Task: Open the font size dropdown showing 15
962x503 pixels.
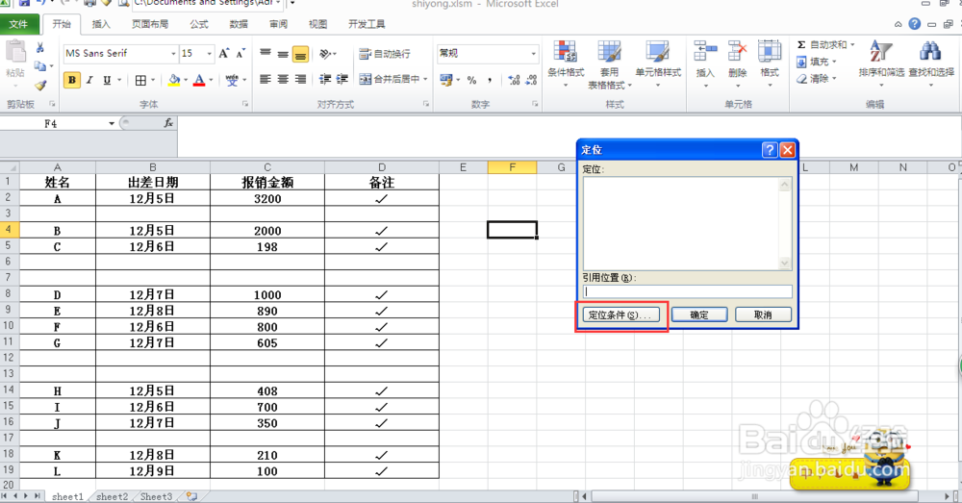Action: [209, 54]
